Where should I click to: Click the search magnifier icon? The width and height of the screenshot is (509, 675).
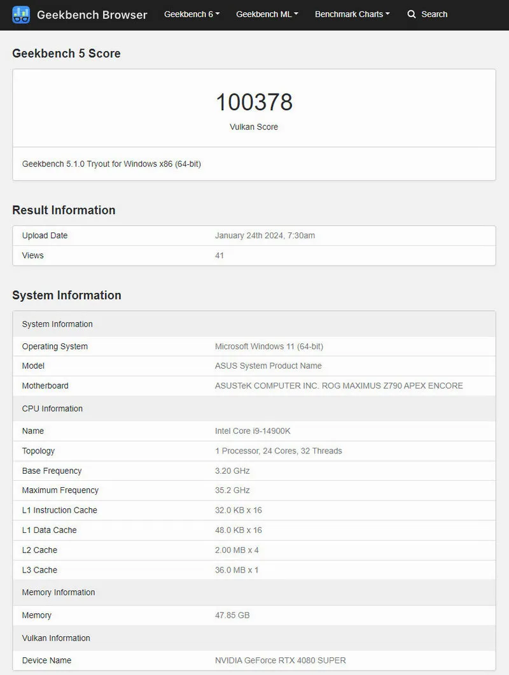412,14
